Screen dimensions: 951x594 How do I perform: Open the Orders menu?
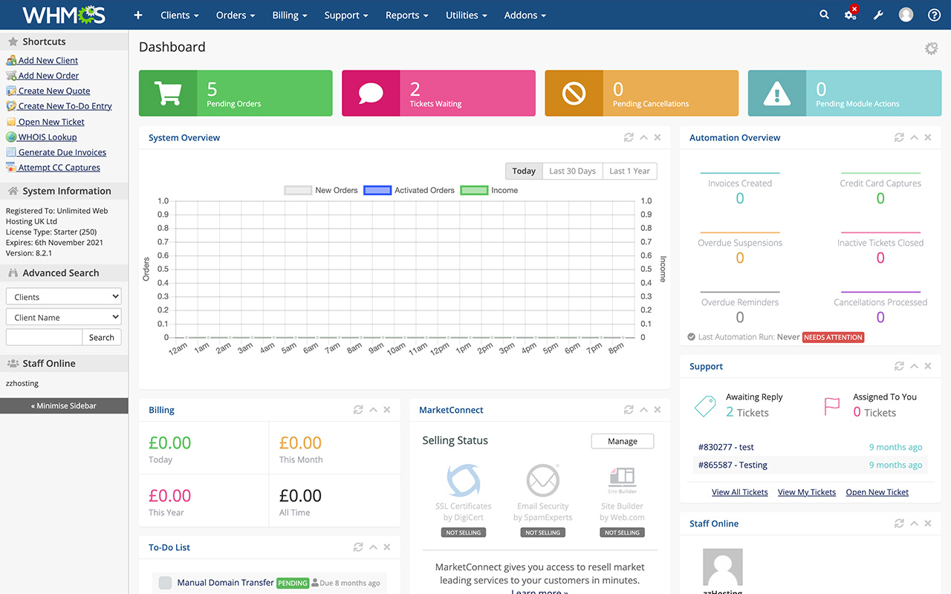236,15
